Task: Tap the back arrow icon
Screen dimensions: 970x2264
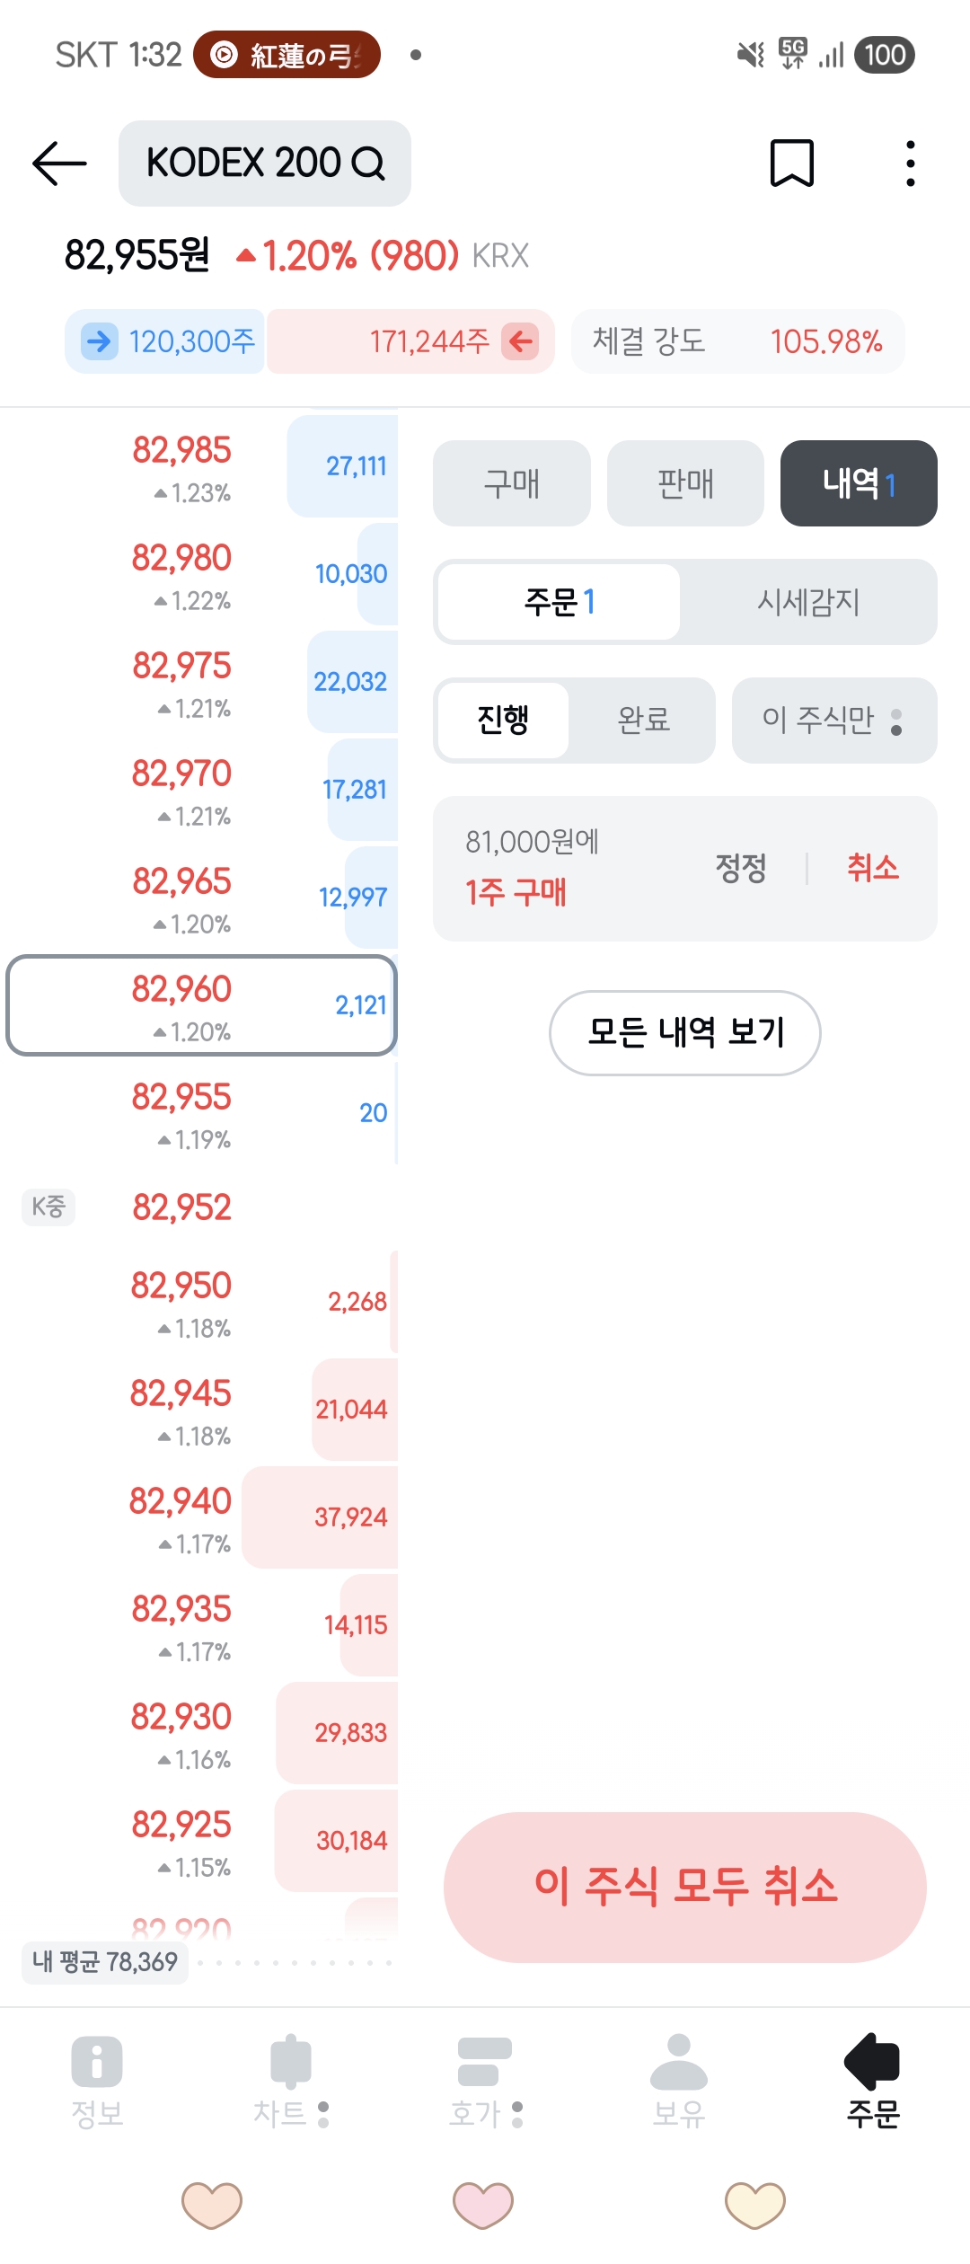Action: [59, 164]
